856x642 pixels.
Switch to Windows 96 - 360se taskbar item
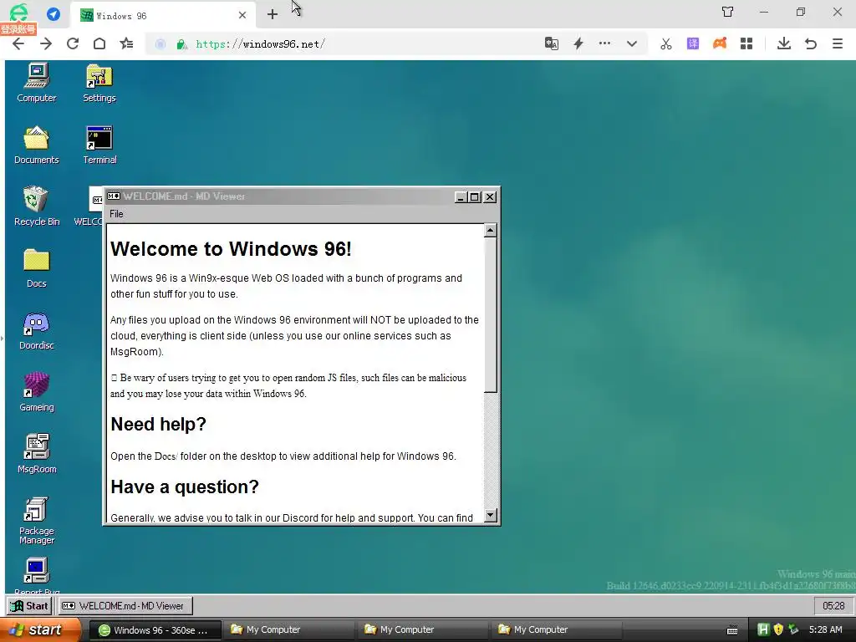(x=155, y=630)
